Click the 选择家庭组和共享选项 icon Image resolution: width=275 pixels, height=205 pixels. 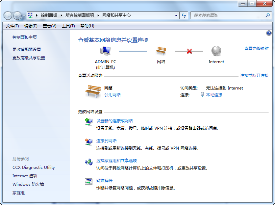pyautogui.click(x=89, y=162)
